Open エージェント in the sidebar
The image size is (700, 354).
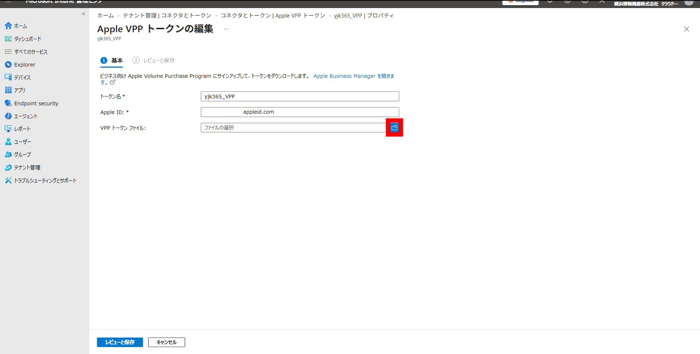point(21,116)
